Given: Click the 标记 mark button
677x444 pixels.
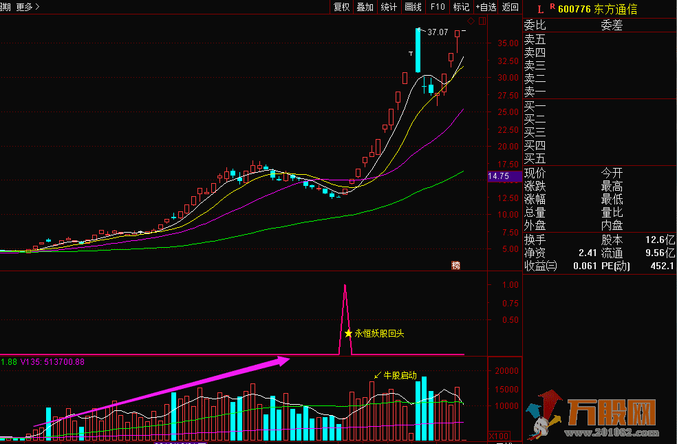Looking at the screenshot, I should click(x=461, y=7).
